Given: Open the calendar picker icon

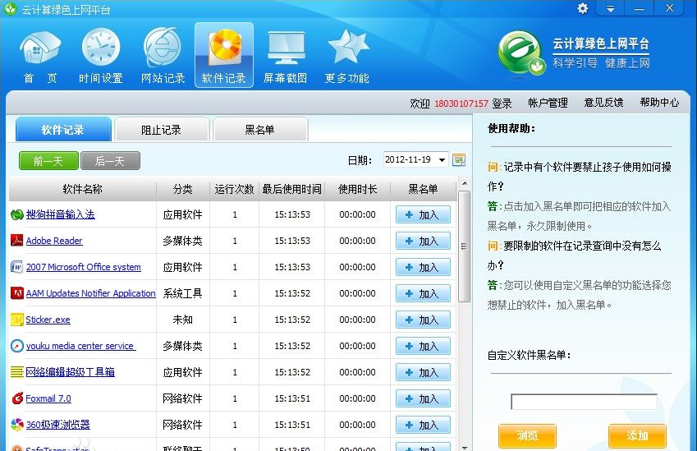Looking at the screenshot, I should [x=459, y=159].
